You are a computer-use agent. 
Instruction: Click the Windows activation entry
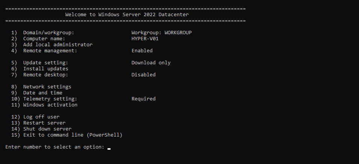44,105
